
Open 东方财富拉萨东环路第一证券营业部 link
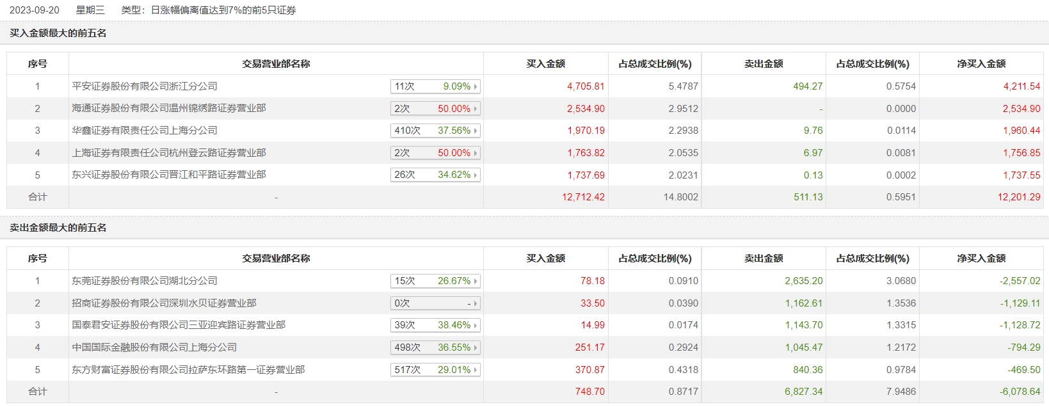pyautogui.click(x=188, y=370)
